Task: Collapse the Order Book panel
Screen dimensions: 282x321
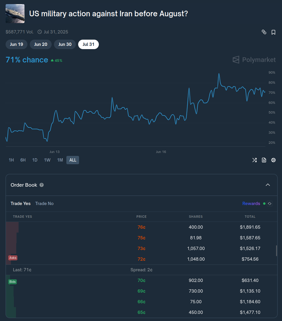Action: click(268, 185)
